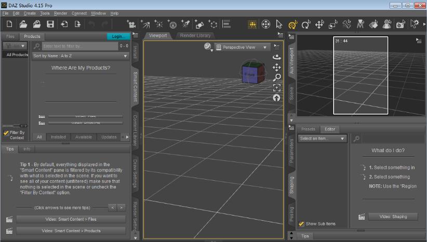
Task: Click the viewport pan control
Action: (x=277, y=67)
